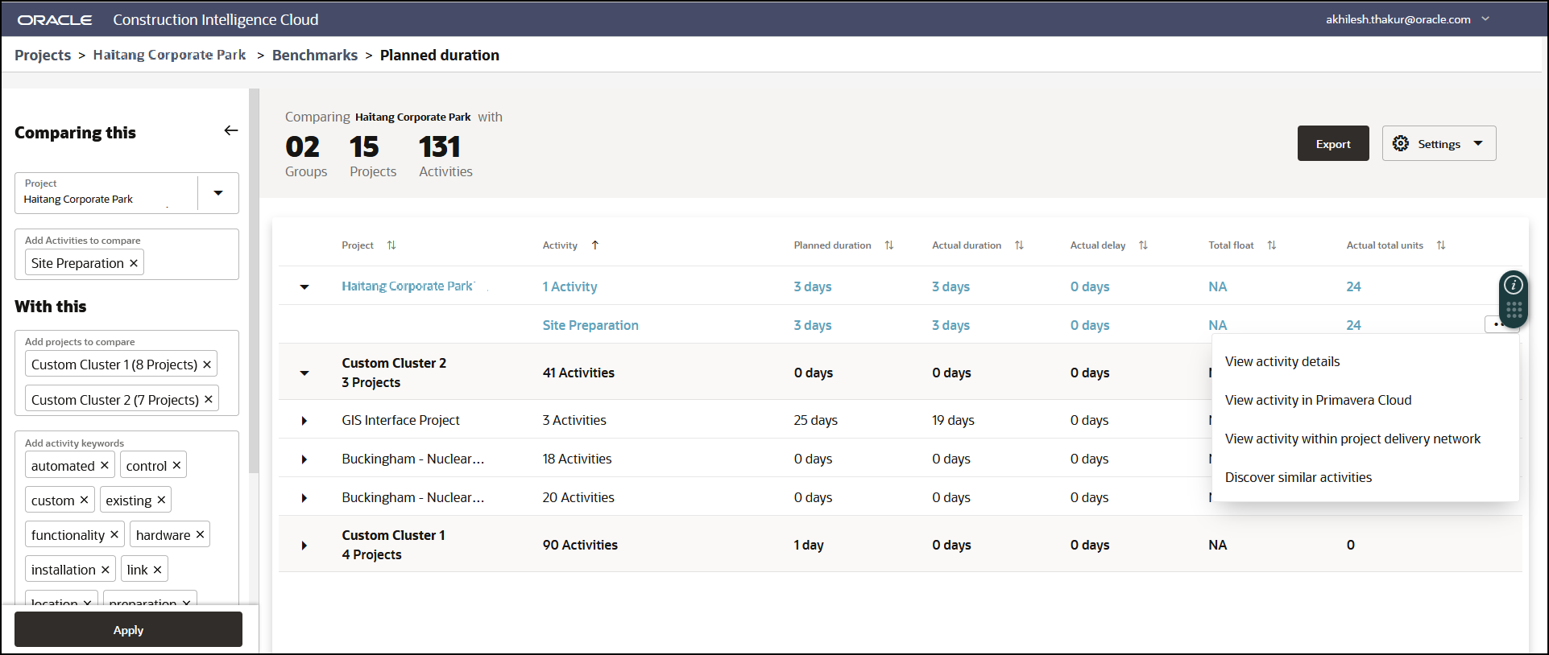
Task: Click the GIS Interface Project name
Action: point(400,420)
